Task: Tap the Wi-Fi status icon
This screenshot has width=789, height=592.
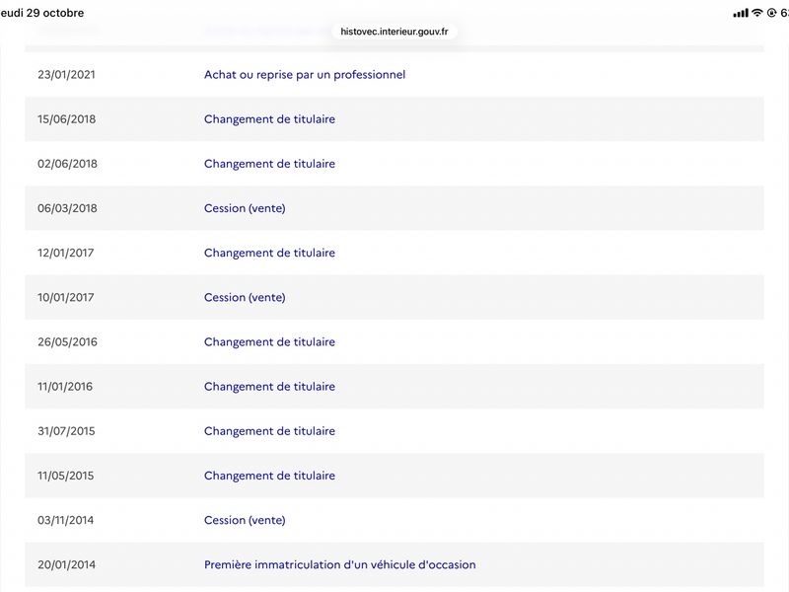Action: [x=757, y=13]
